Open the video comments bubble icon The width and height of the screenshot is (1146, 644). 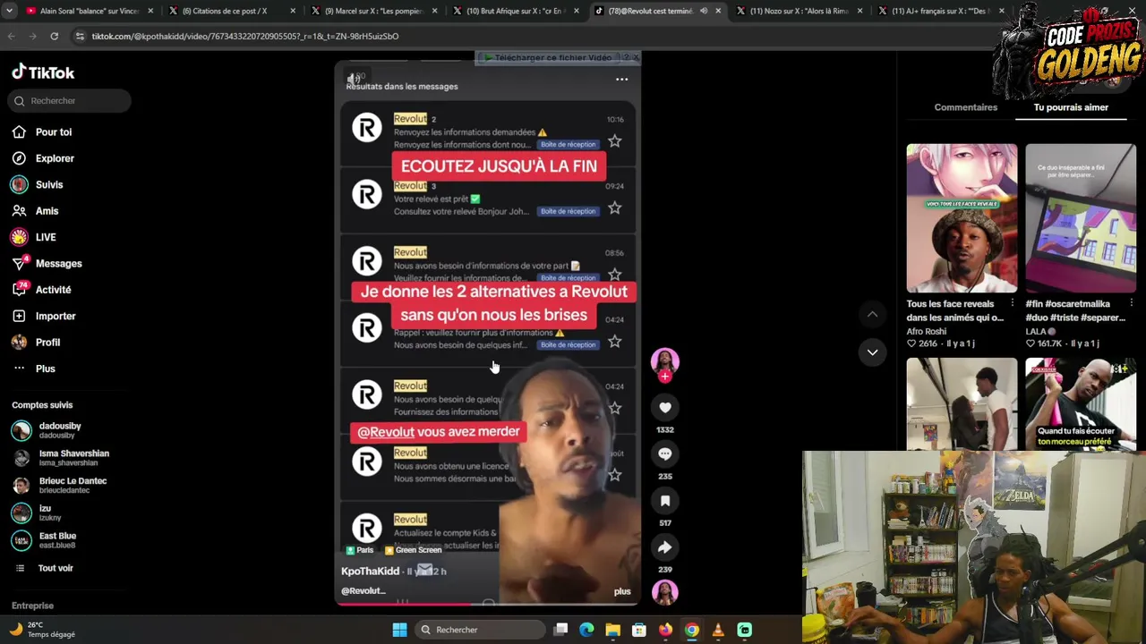664,454
